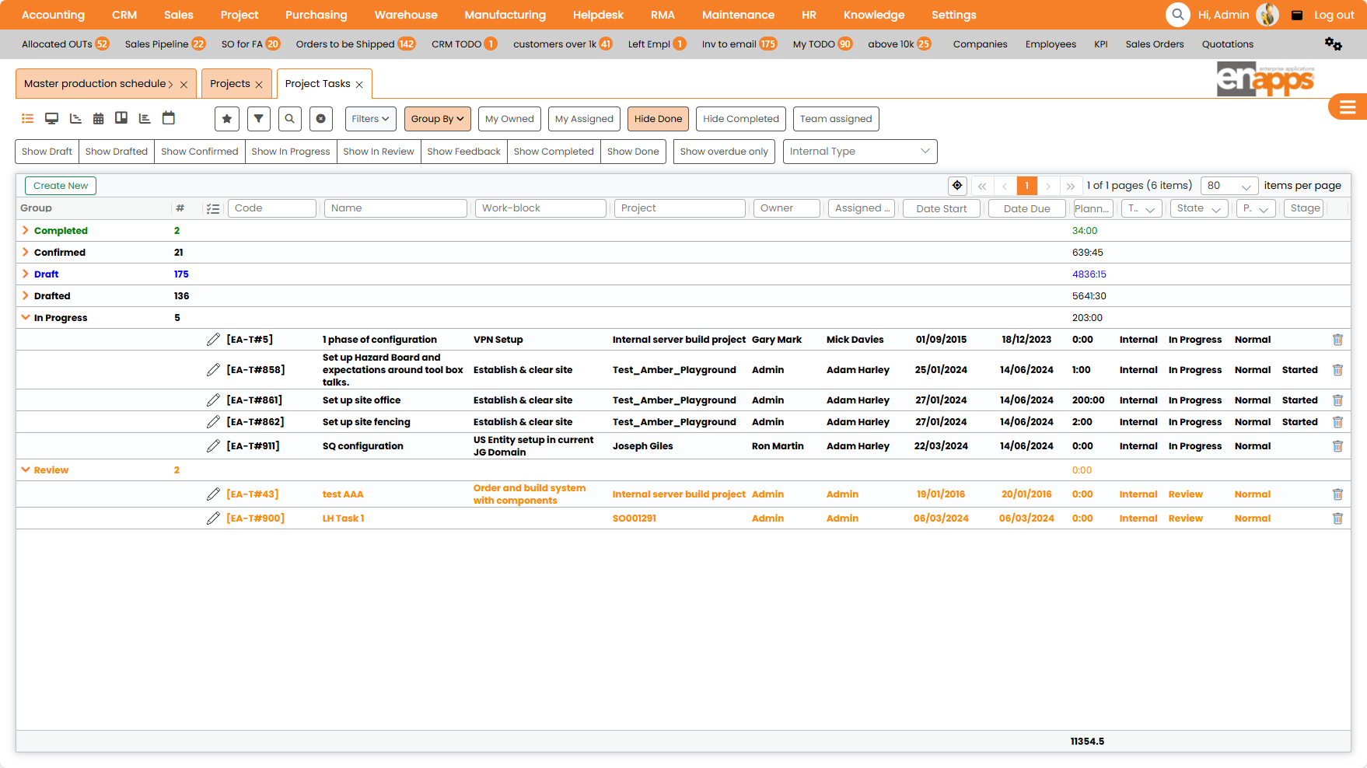Expand the Draft group
The width and height of the screenshot is (1367, 768).
click(26, 274)
